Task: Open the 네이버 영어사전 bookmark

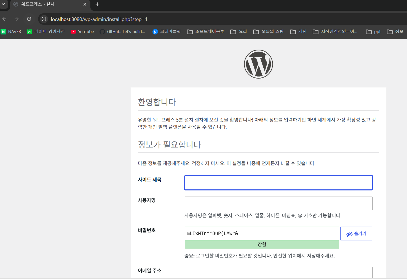Action: pyautogui.click(x=46, y=32)
